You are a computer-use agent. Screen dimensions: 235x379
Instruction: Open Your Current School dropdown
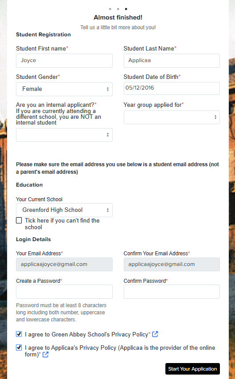[64, 210]
